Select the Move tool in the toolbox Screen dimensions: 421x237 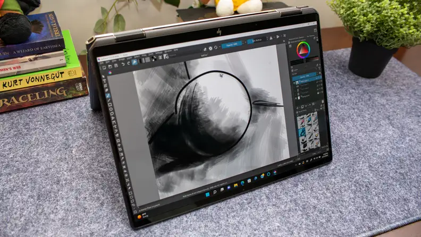(119, 145)
